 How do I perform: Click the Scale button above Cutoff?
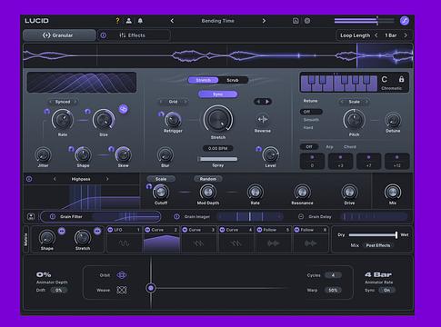point(161,179)
